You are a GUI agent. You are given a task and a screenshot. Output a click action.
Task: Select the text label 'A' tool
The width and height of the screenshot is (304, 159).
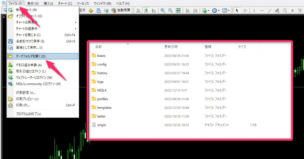click(292, 10)
